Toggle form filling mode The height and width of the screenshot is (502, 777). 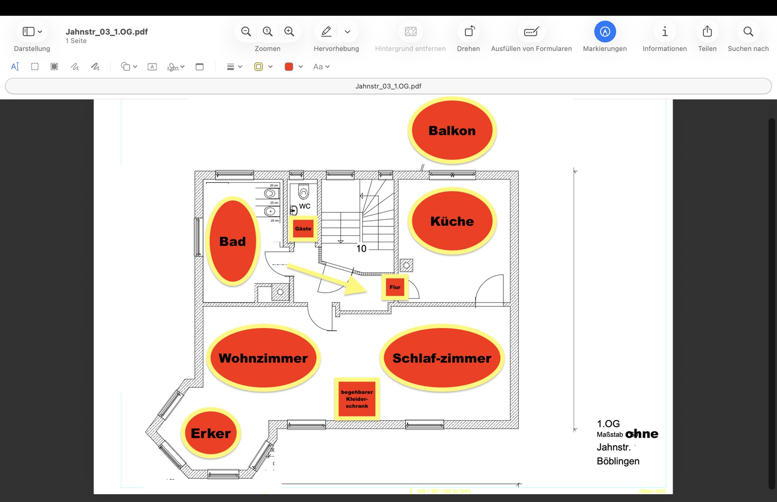[x=531, y=32]
